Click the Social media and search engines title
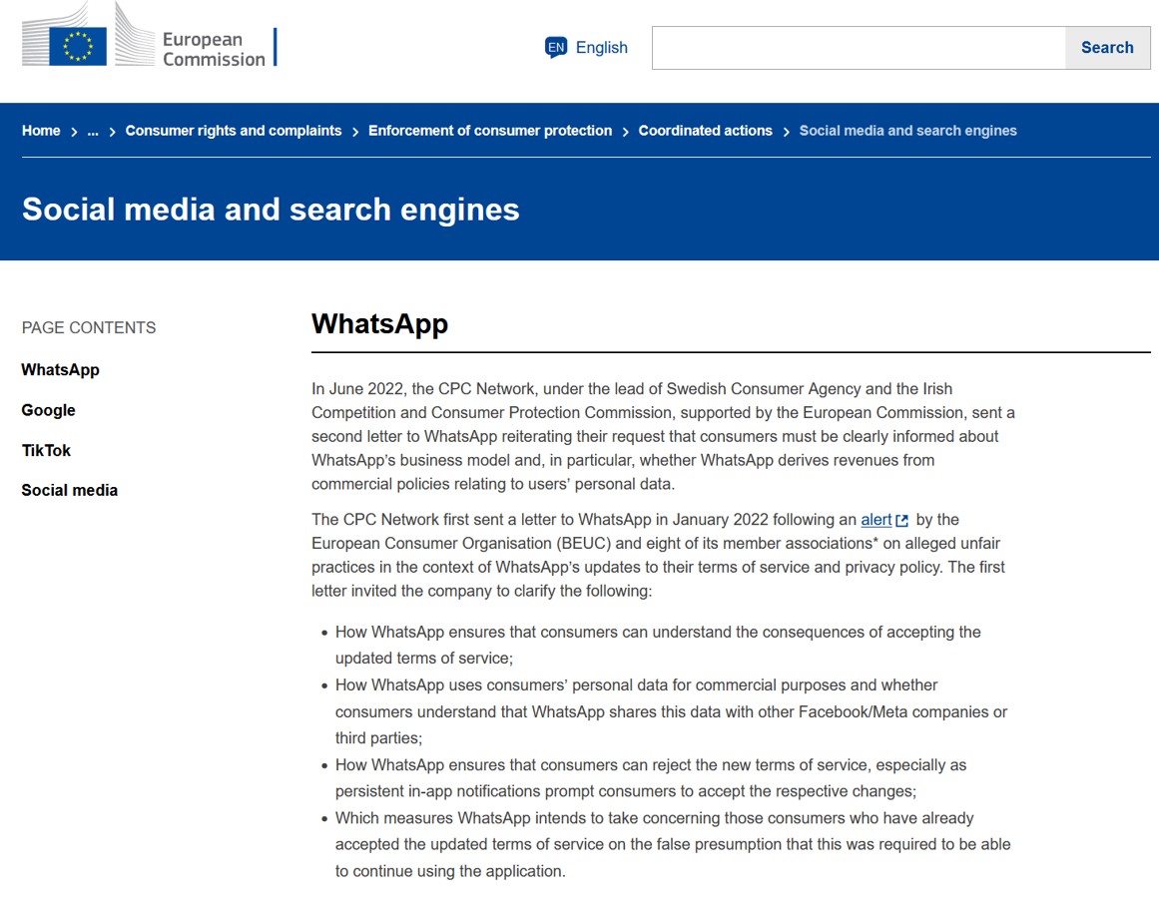Viewport: 1159px width, 898px height. [x=271, y=210]
